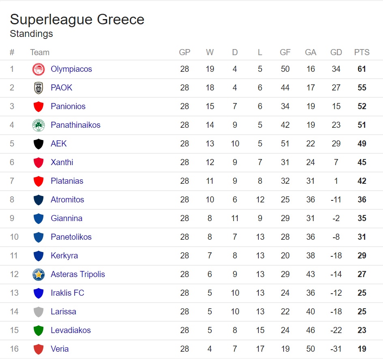
Task: Open the Atromitos team link
Action: tap(67, 200)
